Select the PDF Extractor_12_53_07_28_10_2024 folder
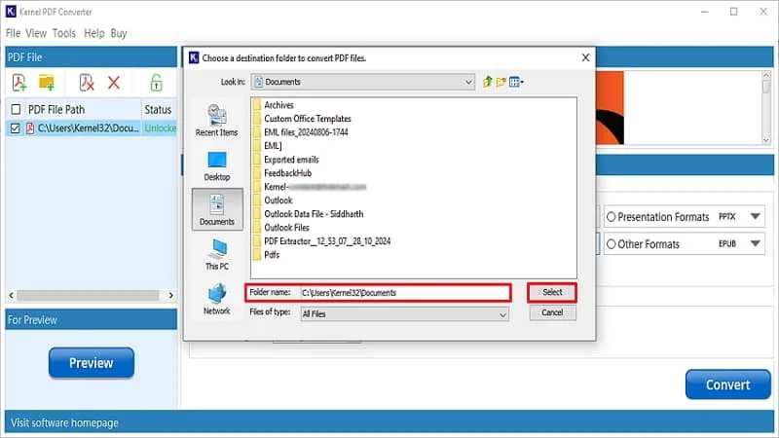This screenshot has height=438, width=779. pos(327,241)
